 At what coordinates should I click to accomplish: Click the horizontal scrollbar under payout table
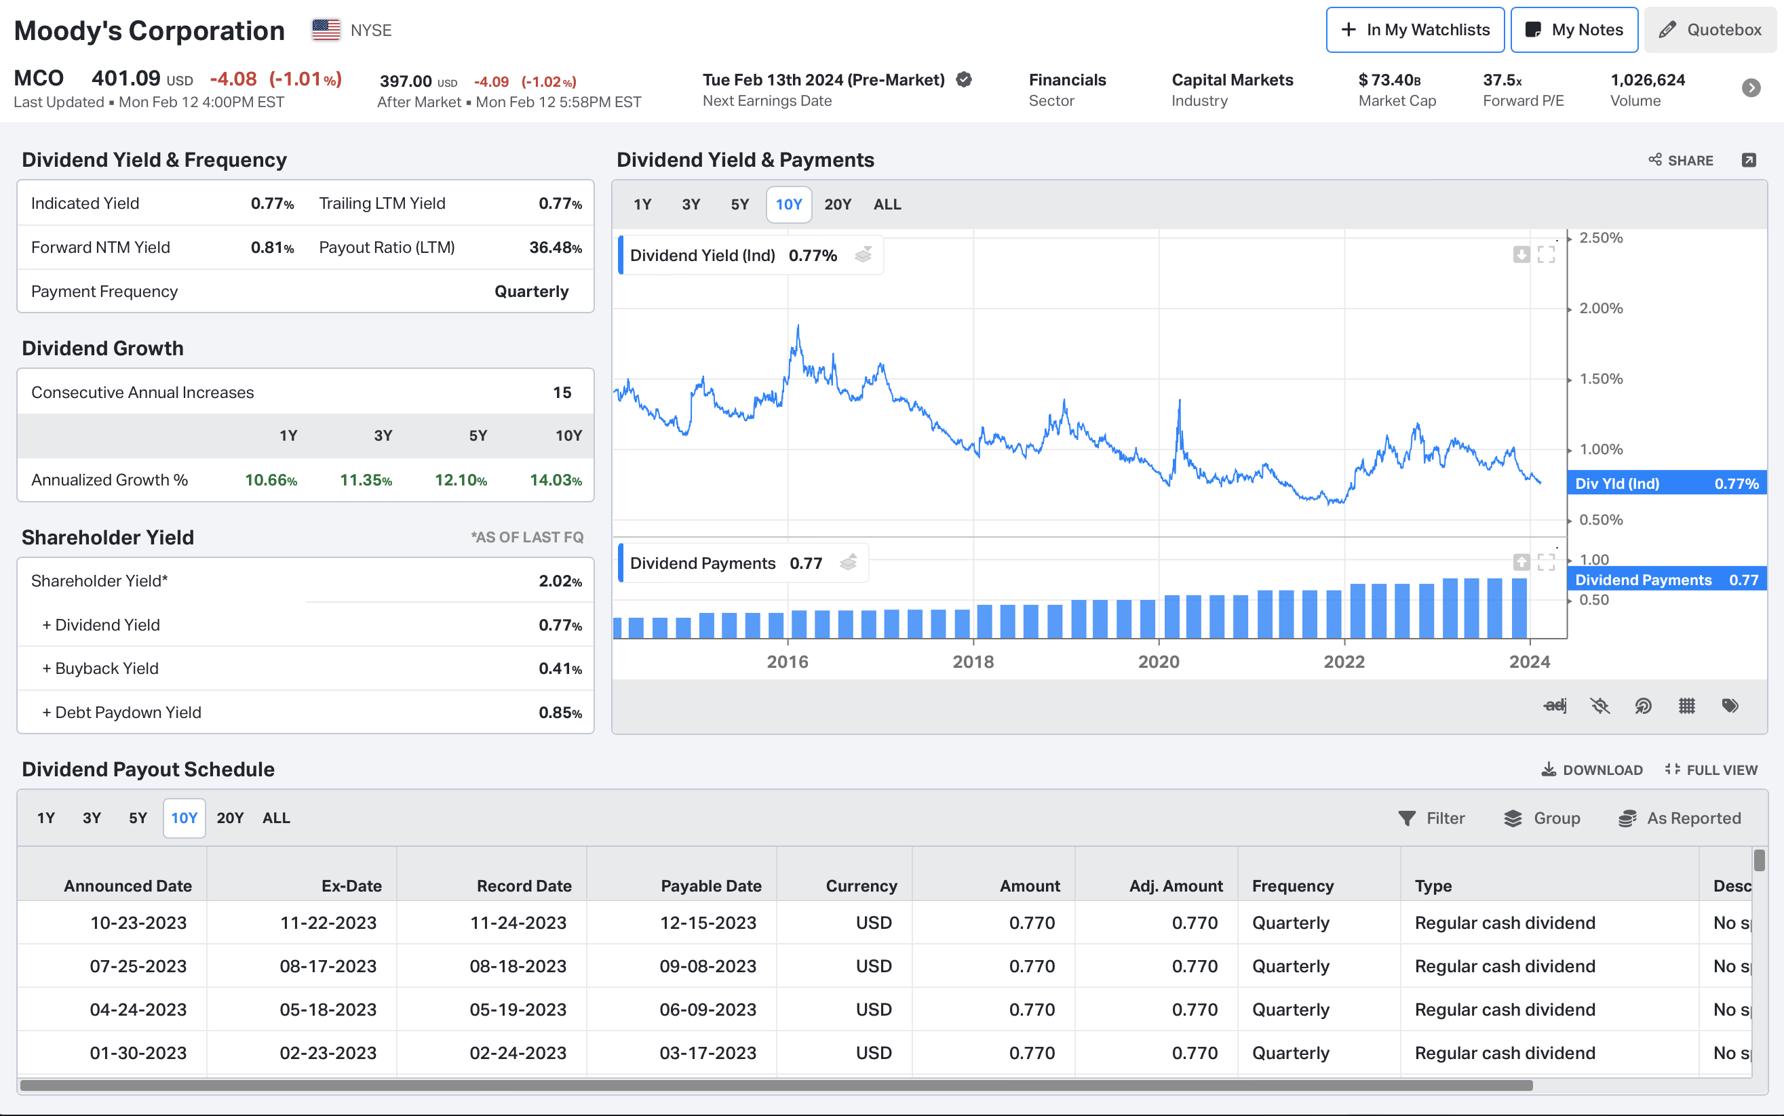776,1085
